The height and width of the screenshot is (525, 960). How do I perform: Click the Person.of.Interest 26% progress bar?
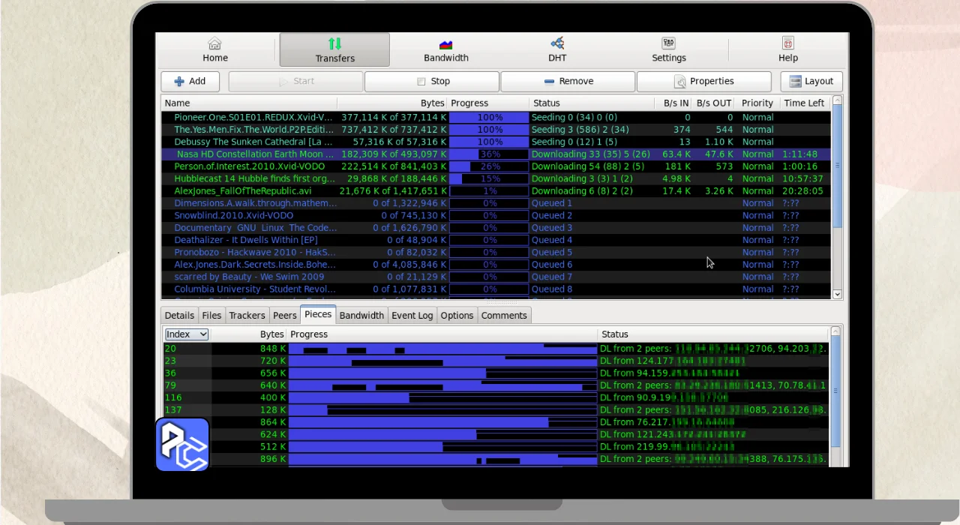click(489, 166)
